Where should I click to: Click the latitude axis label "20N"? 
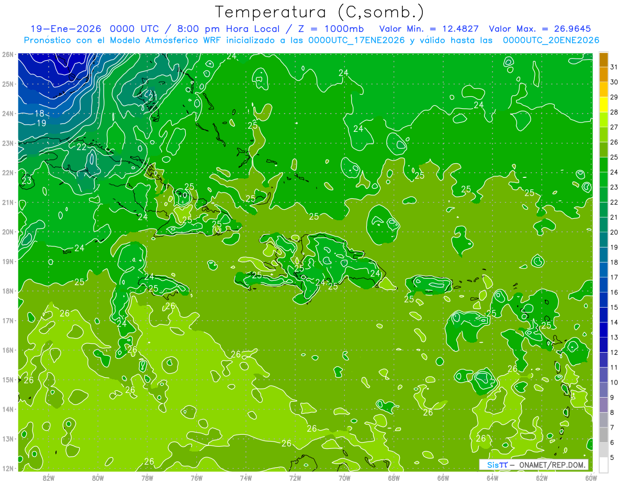(7, 232)
